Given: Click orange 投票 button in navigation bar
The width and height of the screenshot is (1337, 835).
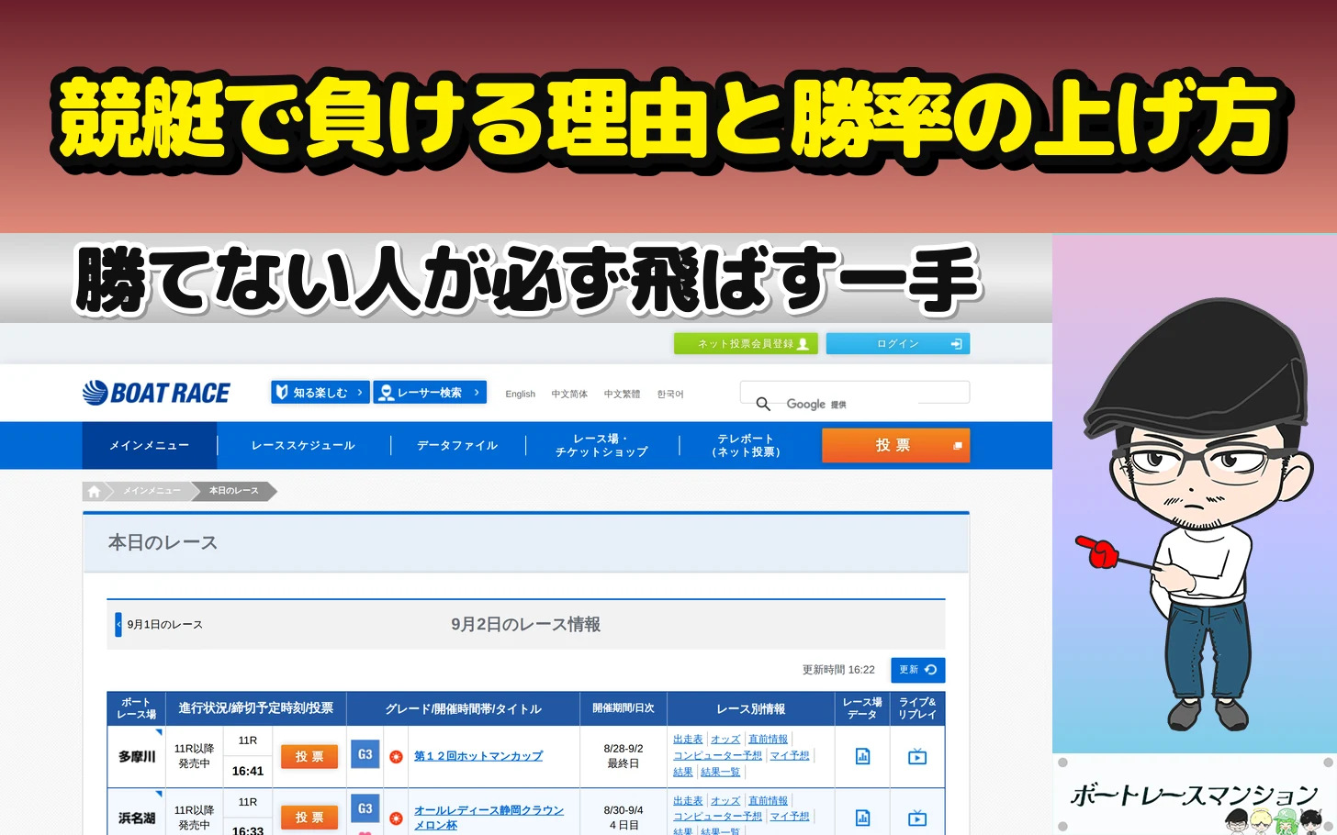Looking at the screenshot, I should (x=895, y=445).
